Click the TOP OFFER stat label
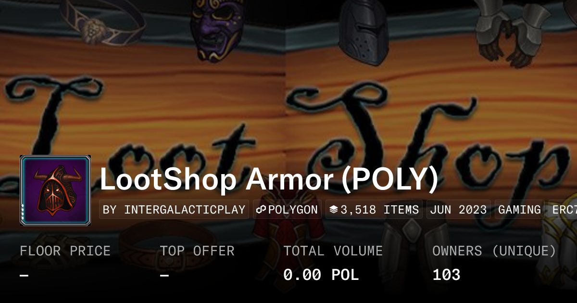Image resolution: width=577 pixels, height=303 pixels. click(x=197, y=251)
